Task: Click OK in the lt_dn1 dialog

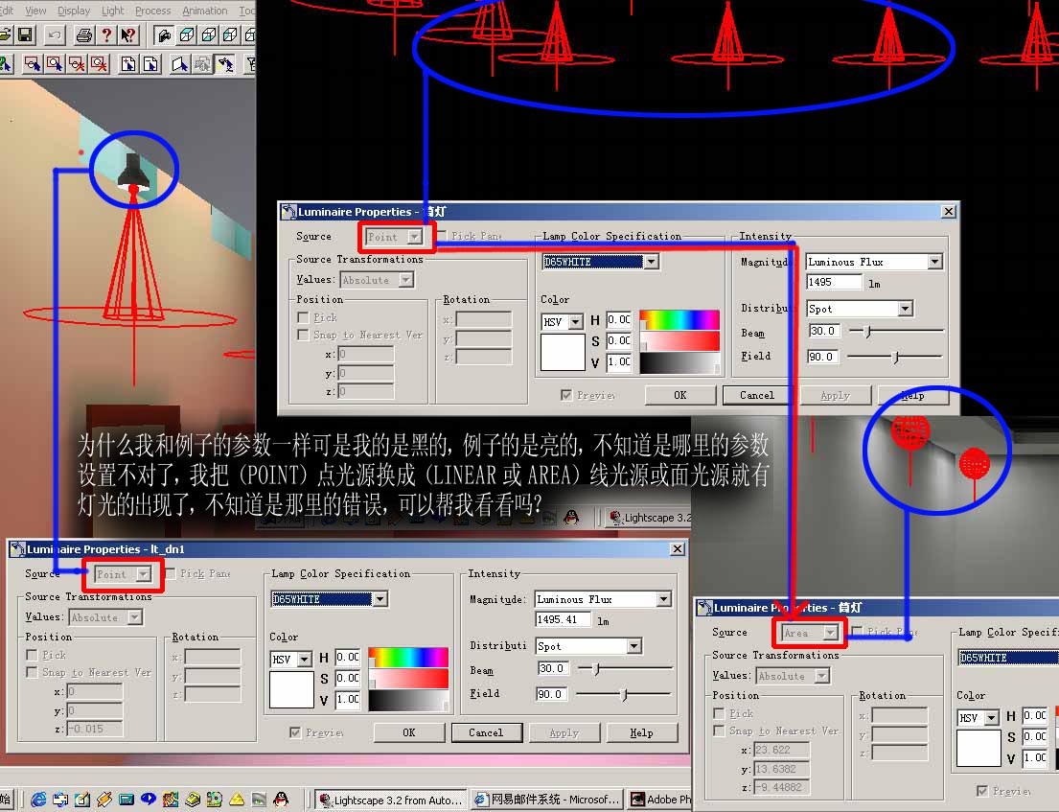Action: coord(409,732)
